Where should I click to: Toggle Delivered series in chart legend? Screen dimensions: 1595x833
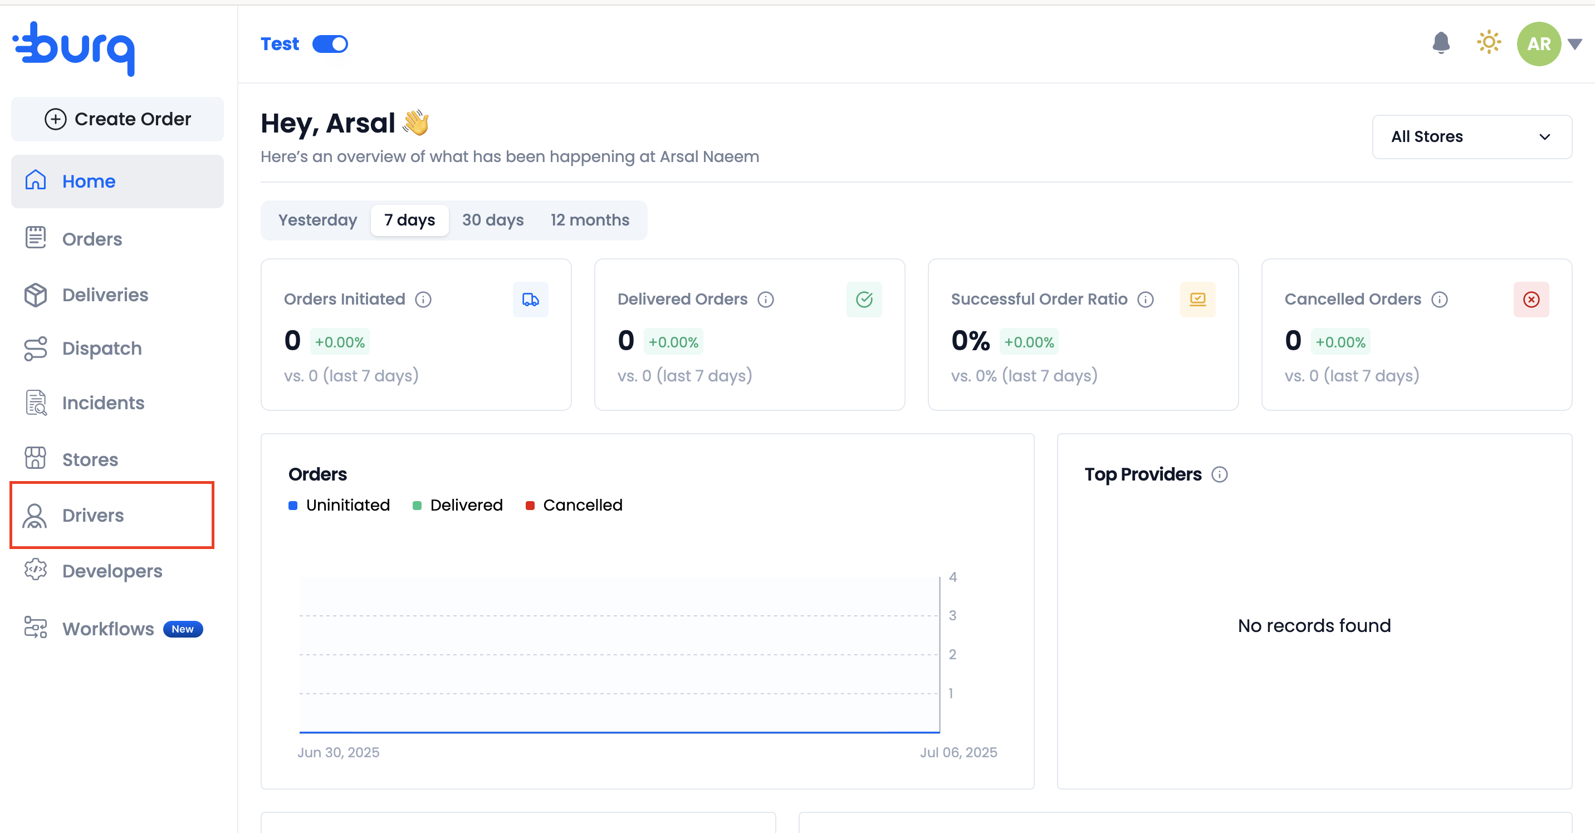[458, 505]
